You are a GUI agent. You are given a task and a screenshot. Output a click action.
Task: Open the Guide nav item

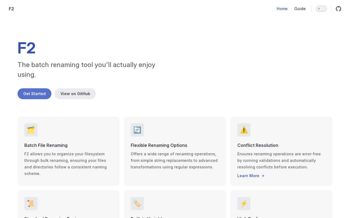point(300,9)
